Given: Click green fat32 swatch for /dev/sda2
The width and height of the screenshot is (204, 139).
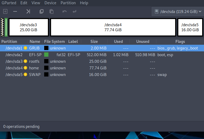Looking at the screenshot, I should point(46,55).
